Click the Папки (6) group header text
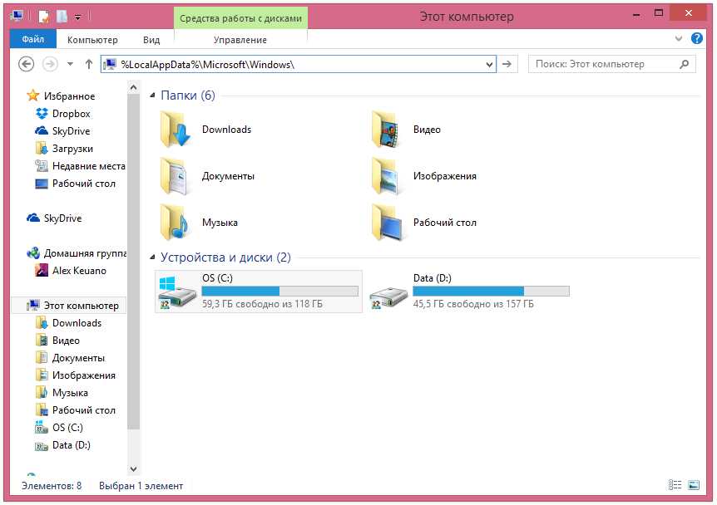This screenshot has height=505, width=717. click(x=188, y=96)
